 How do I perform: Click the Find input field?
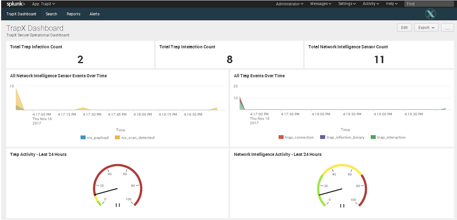428,4
